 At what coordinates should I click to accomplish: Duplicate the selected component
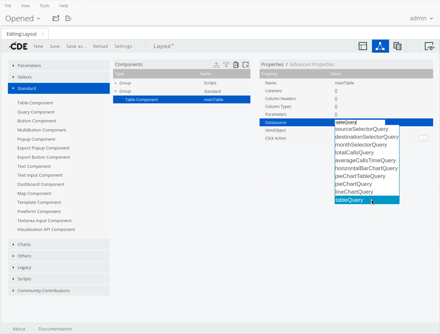click(236, 65)
